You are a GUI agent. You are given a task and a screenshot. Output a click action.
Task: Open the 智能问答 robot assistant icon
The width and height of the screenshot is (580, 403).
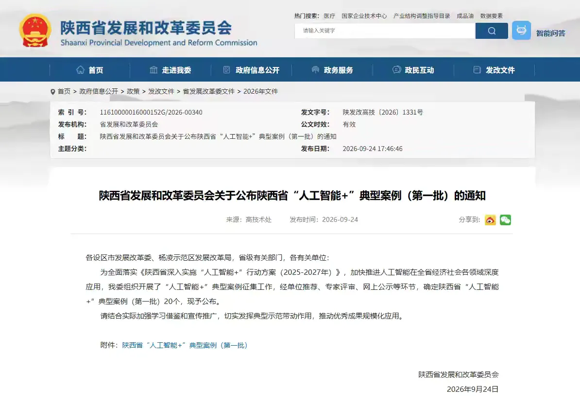[521, 30]
